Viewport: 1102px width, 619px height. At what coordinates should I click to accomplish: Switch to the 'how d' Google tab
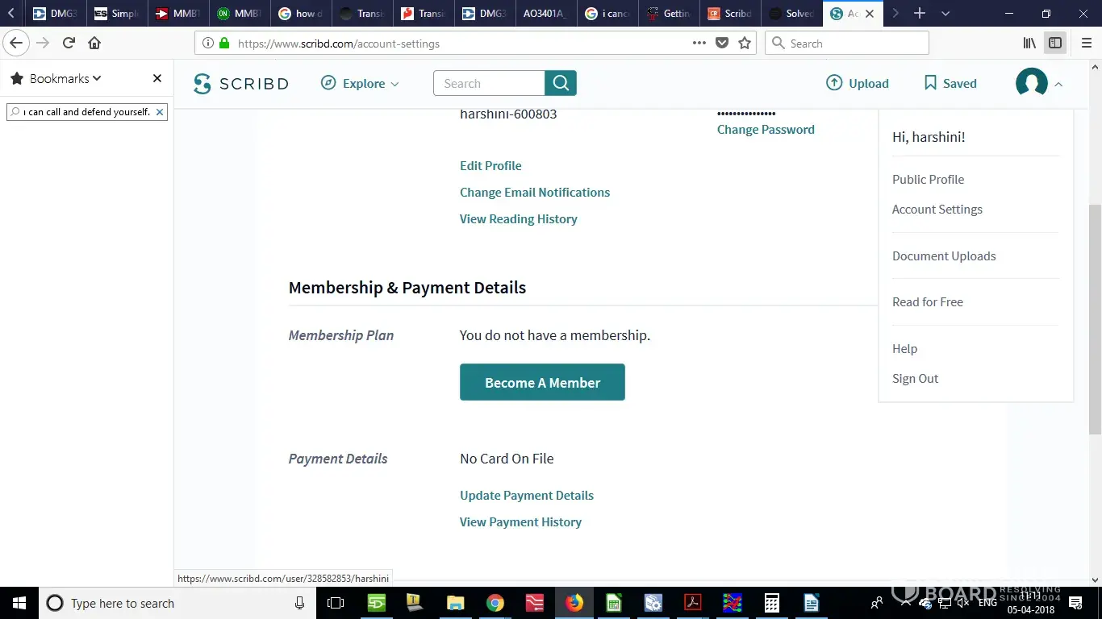tap(300, 14)
